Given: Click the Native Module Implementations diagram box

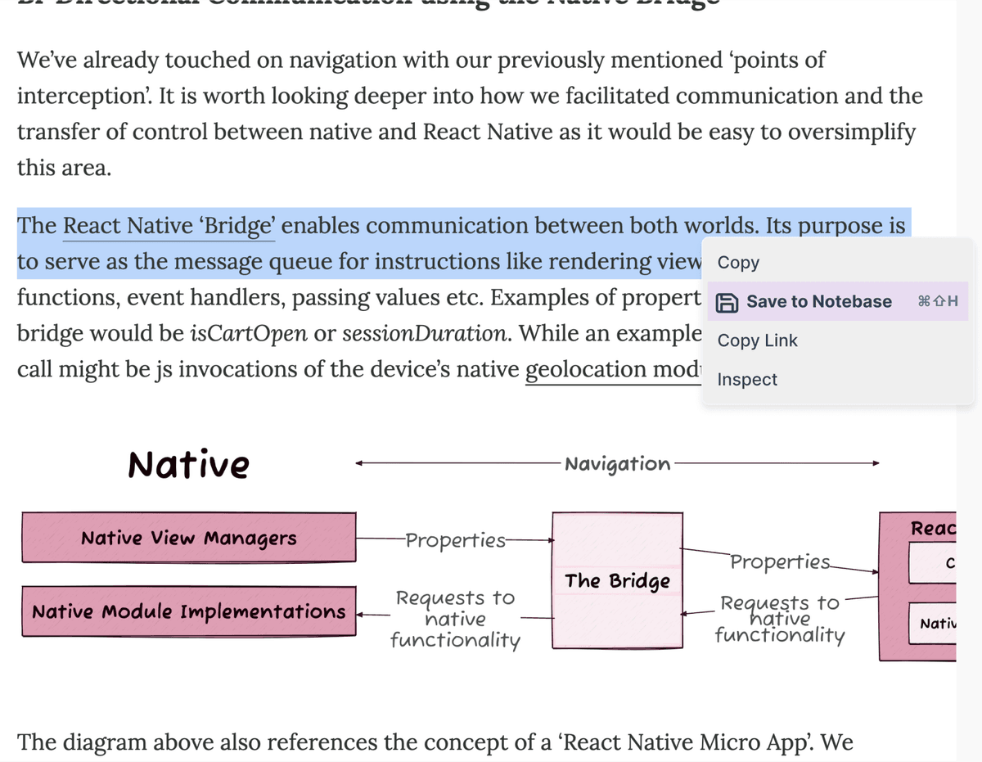Looking at the screenshot, I should click(x=189, y=611).
